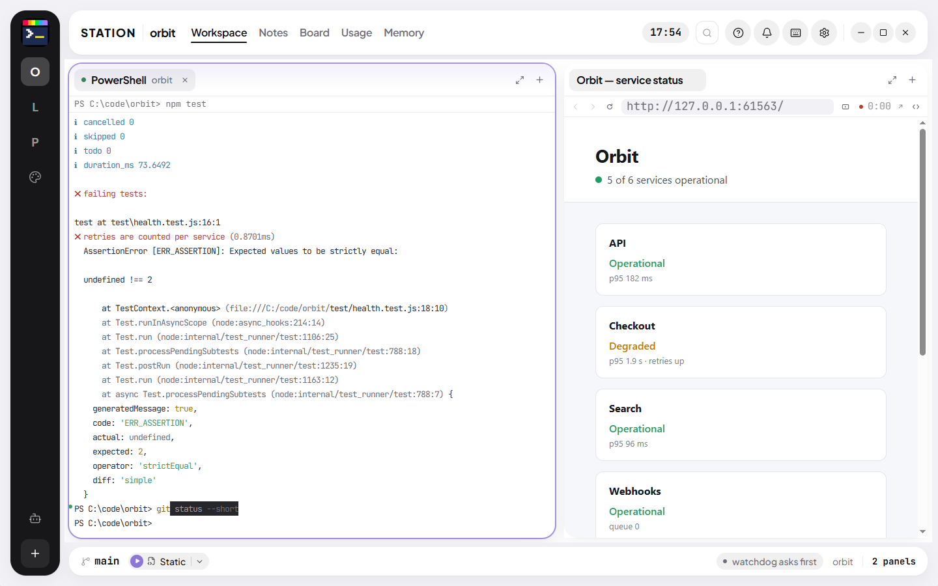
Task: Open page in external browser arrow icon
Action: point(900,107)
